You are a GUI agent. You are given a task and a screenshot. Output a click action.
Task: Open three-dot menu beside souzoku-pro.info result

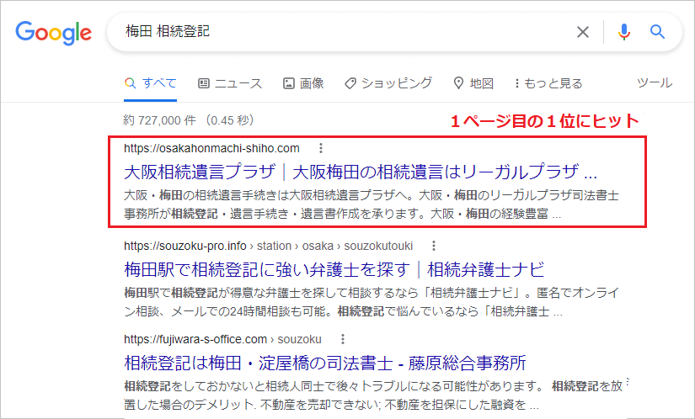tap(434, 246)
